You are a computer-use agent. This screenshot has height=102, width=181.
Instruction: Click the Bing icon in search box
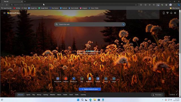point(123,24)
